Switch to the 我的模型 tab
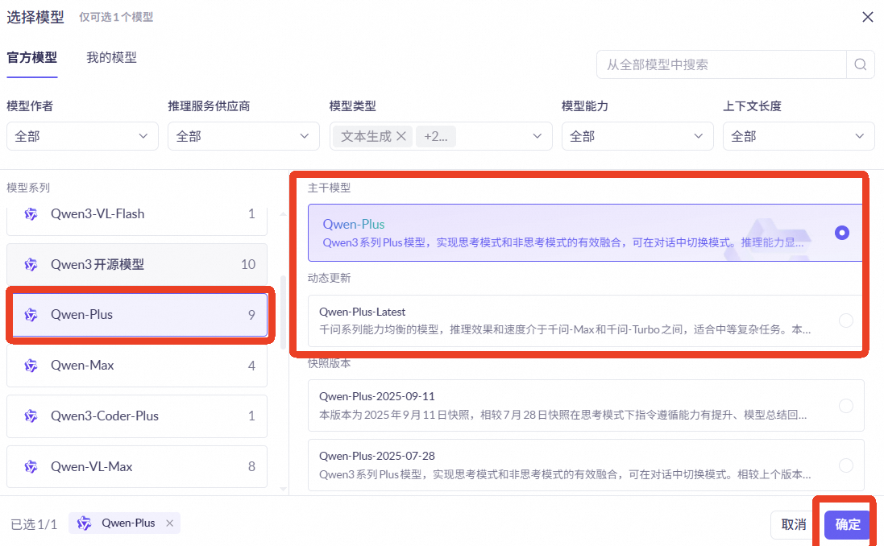This screenshot has height=546, width=884. (112, 57)
